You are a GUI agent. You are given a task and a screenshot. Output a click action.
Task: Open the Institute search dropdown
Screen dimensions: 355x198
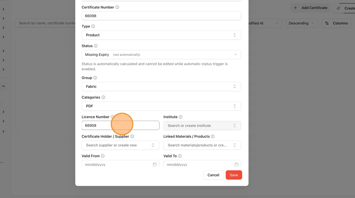pyautogui.click(x=202, y=126)
